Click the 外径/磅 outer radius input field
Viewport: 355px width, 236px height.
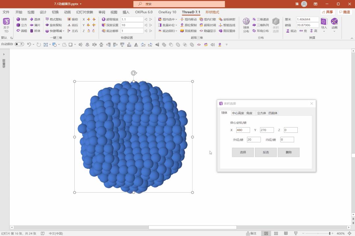253,139
